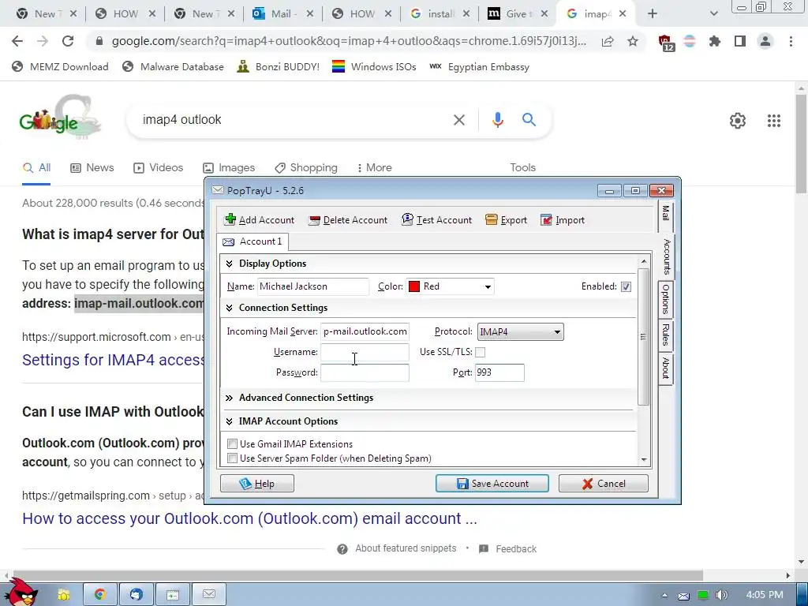Image resolution: width=808 pixels, height=606 pixels.
Task: Click the Angry Birds start button
Action: (21, 592)
